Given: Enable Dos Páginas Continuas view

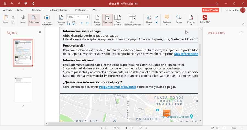Looking at the screenshot, I should (132, 20).
